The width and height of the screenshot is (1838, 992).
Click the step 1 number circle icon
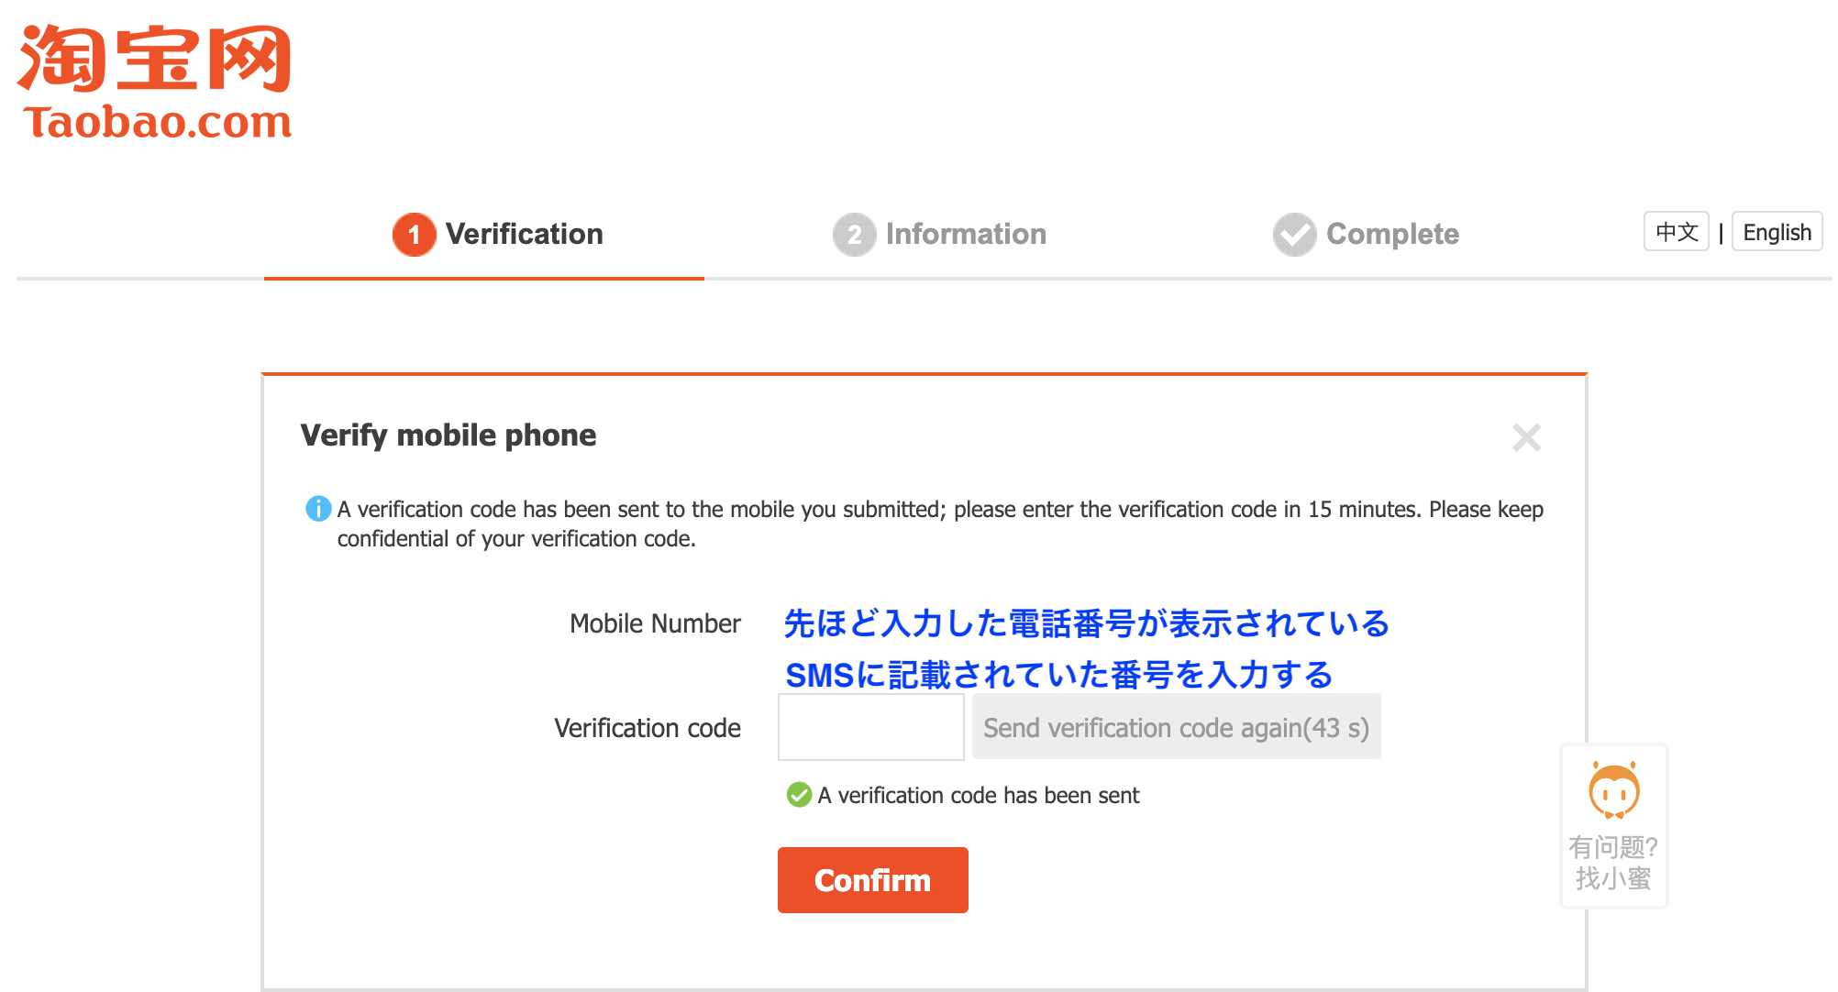coord(415,235)
